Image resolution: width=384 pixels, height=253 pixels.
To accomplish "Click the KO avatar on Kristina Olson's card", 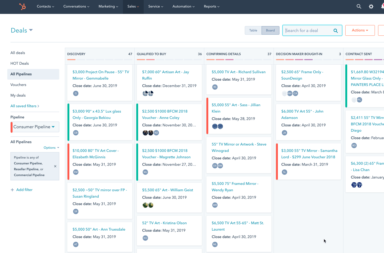I will pos(145,238).
